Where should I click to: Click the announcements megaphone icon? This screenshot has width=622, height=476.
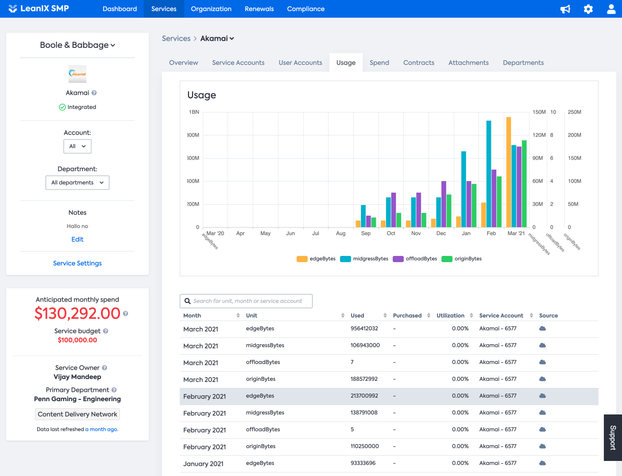coord(565,9)
